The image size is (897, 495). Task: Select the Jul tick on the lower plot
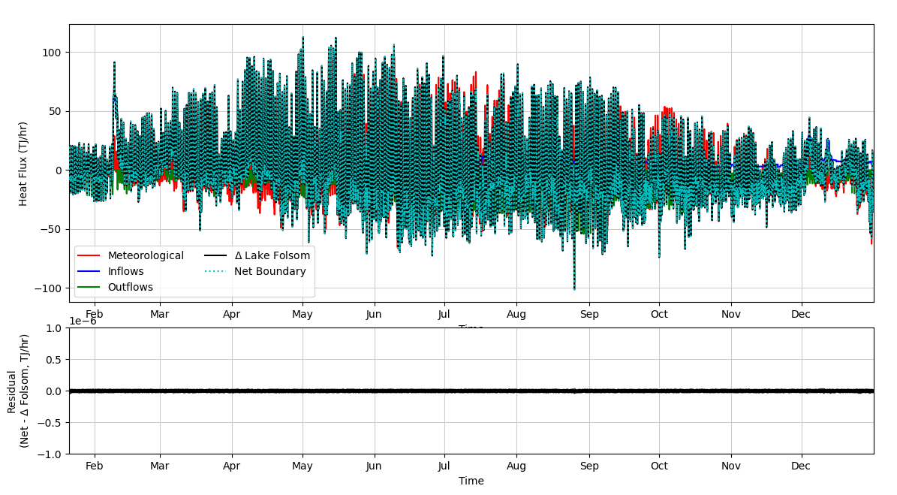[x=444, y=466]
